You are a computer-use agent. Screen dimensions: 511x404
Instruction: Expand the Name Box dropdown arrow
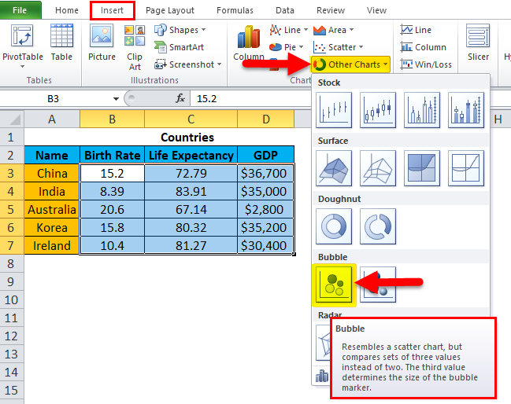coord(116,98)
